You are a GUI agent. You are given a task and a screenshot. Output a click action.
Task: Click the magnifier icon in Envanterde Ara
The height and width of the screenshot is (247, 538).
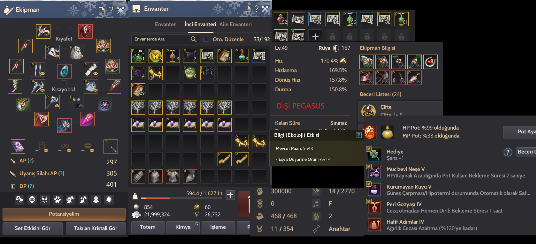(x=194, y=39)
